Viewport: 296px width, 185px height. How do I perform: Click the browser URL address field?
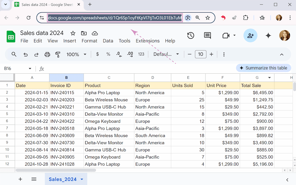[115, 18]
